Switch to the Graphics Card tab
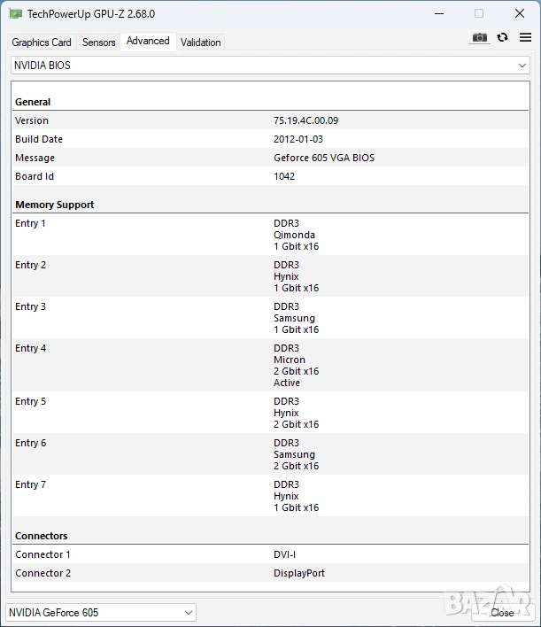 pyautogui.click(x=42, y=43)
